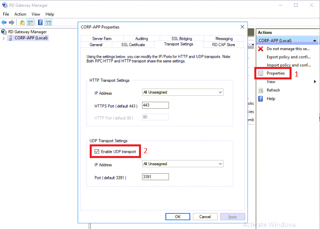Open the Action menu
The width and height of the screenshot is (320, 229).
pyautogui.click(x=20, y=14)
